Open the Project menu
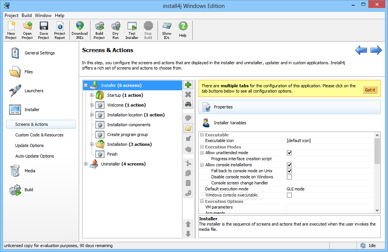Viewport: 388px width, 252px height. click(x=11, y=15)
